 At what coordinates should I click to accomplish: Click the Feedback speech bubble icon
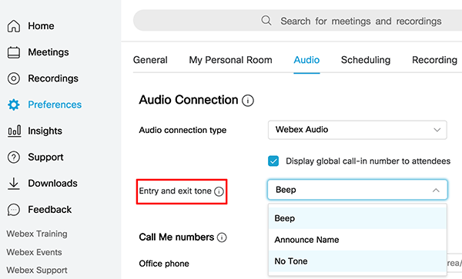(x=14, y=210)
